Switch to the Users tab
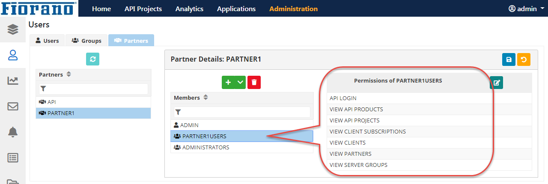The height and width of the screenshot is (184, 548). pyautogui.click(x=47, y=41)
